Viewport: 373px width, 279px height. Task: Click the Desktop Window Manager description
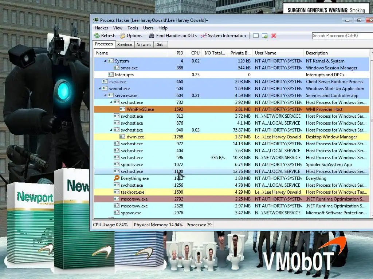331,137
